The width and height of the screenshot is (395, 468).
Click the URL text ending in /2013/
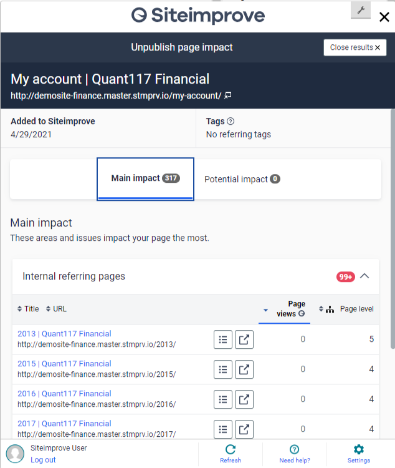coord(97,344)
